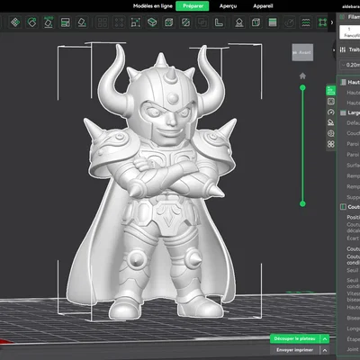Image resolution: width=360 pixels, height=360 pixels.
Task: Select the Auto orient tool
Action: [49, 22]
